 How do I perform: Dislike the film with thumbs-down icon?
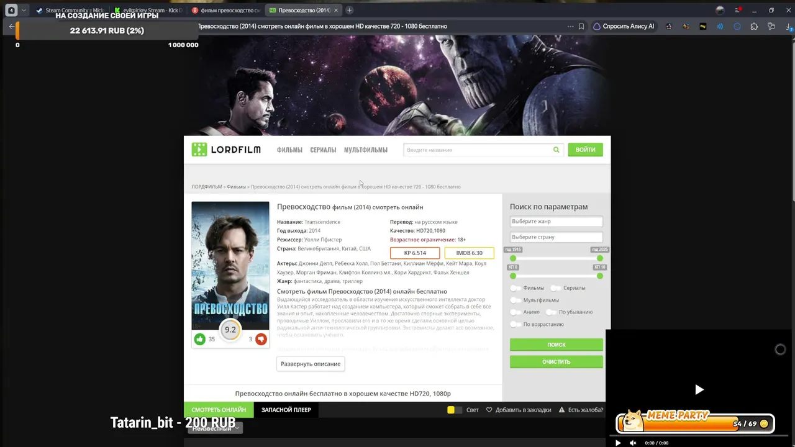click(261, 339)
